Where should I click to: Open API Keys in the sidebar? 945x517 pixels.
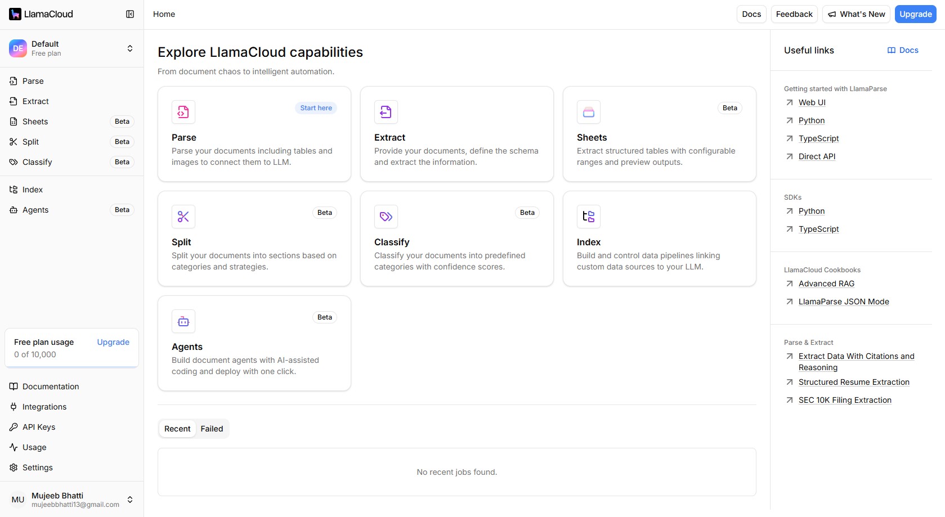(39, 427)
